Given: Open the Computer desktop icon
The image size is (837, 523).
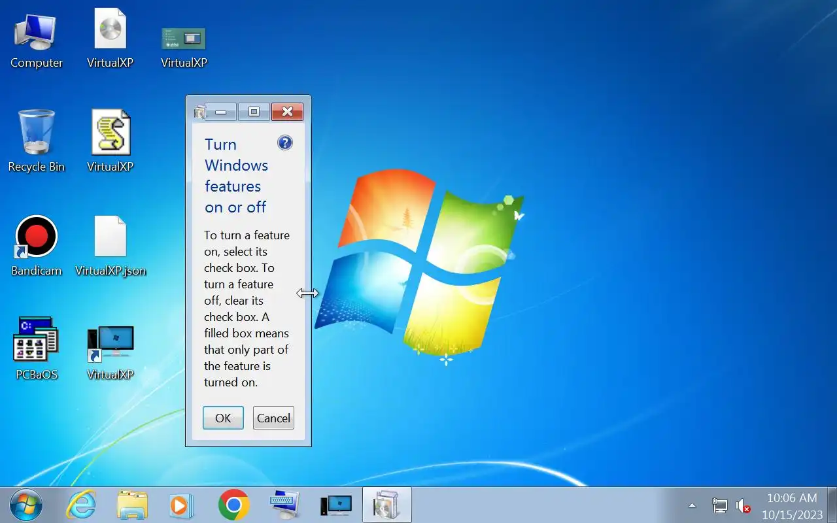Looking at the screenshot, I should (x=36, y=40).
